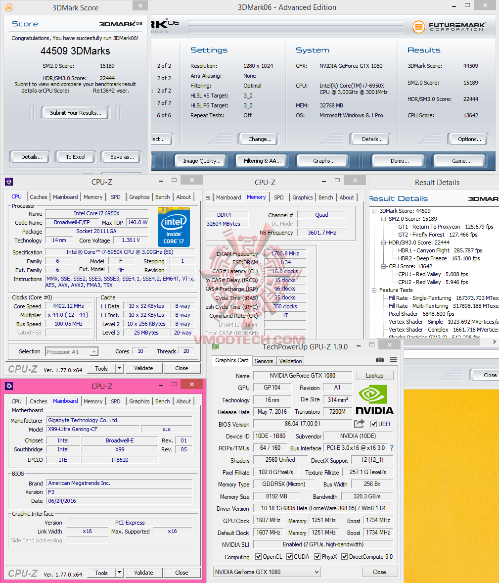Collapse the HDR/SM3.0 Score tree node
The image size is (499, 583).
[x=384, y=243]
